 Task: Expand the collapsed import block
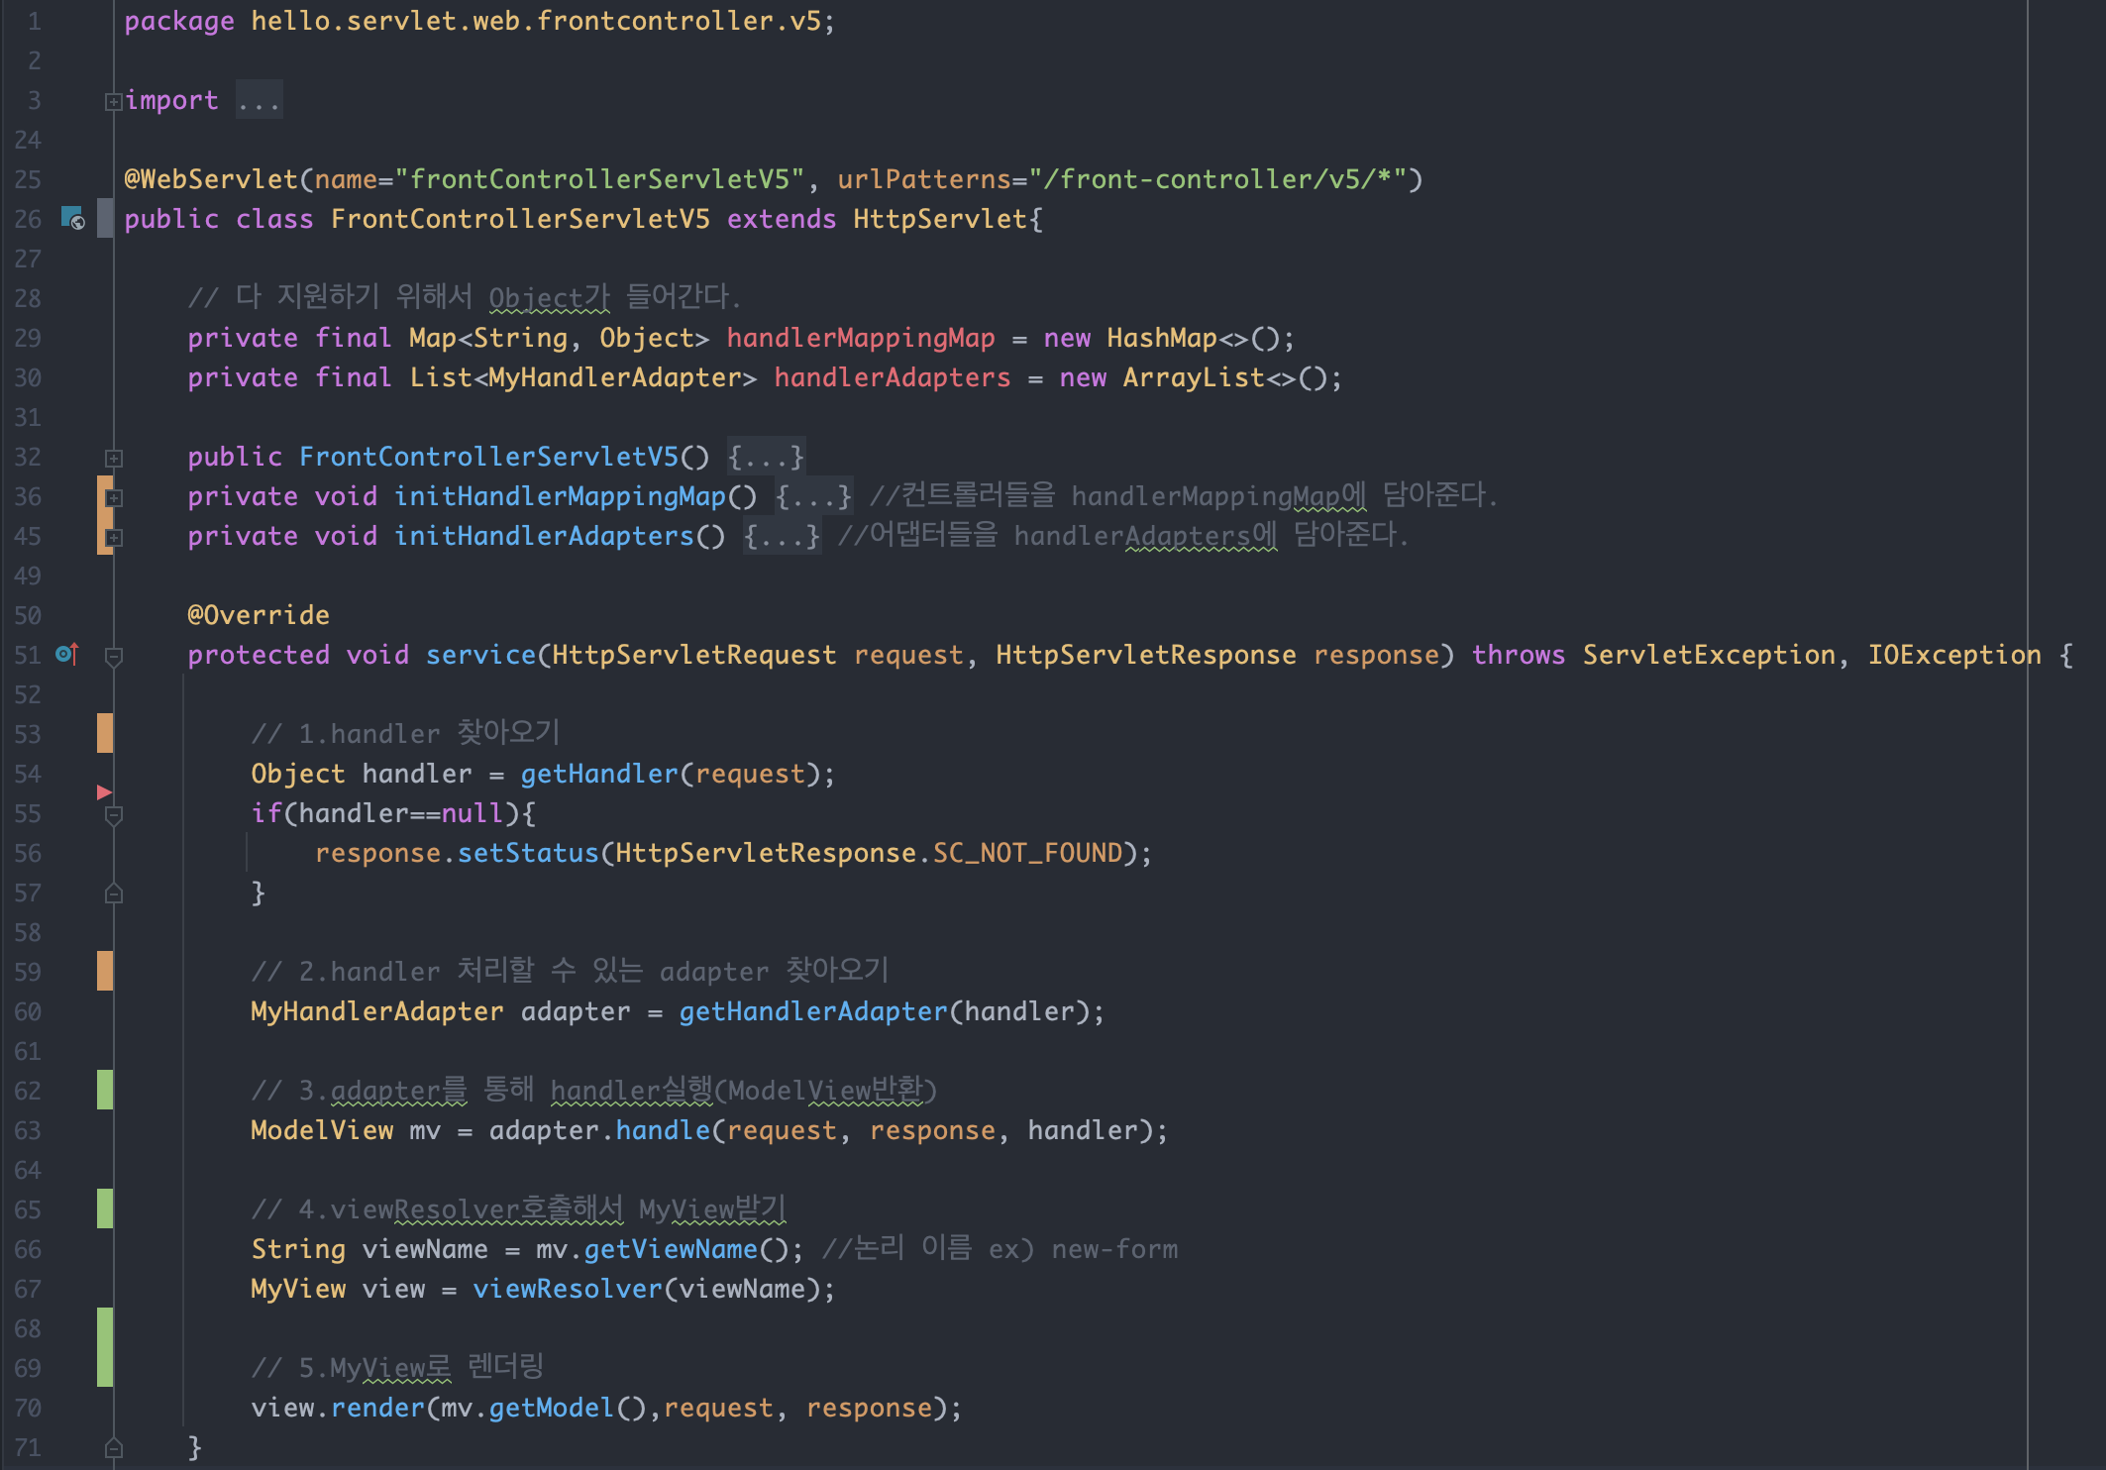pyautogui.click(x=113, y=101)
